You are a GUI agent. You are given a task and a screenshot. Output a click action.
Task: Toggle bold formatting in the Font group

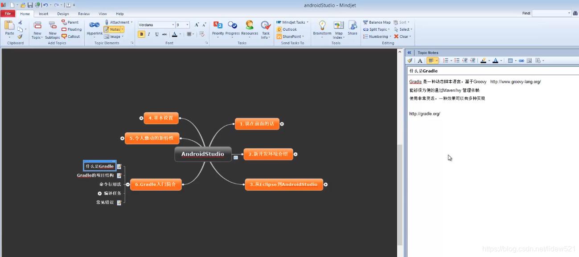coord(141,34)
